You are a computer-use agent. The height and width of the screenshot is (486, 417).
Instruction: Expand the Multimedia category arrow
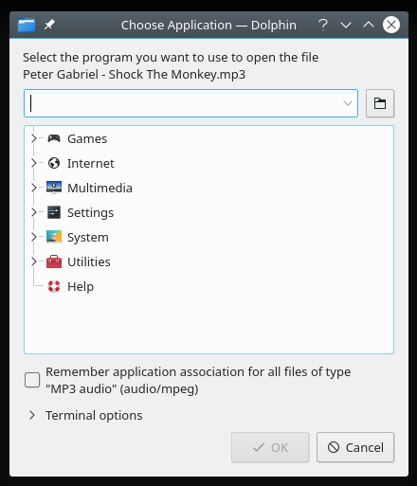[34, 188]
